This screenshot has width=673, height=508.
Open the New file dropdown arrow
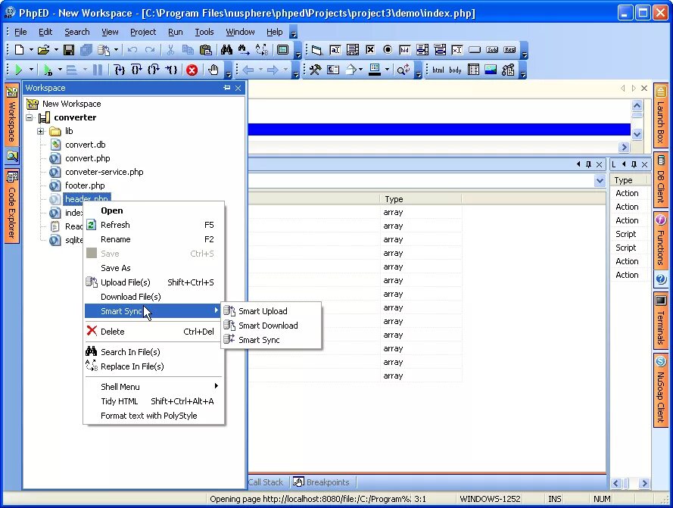point(31,50)
